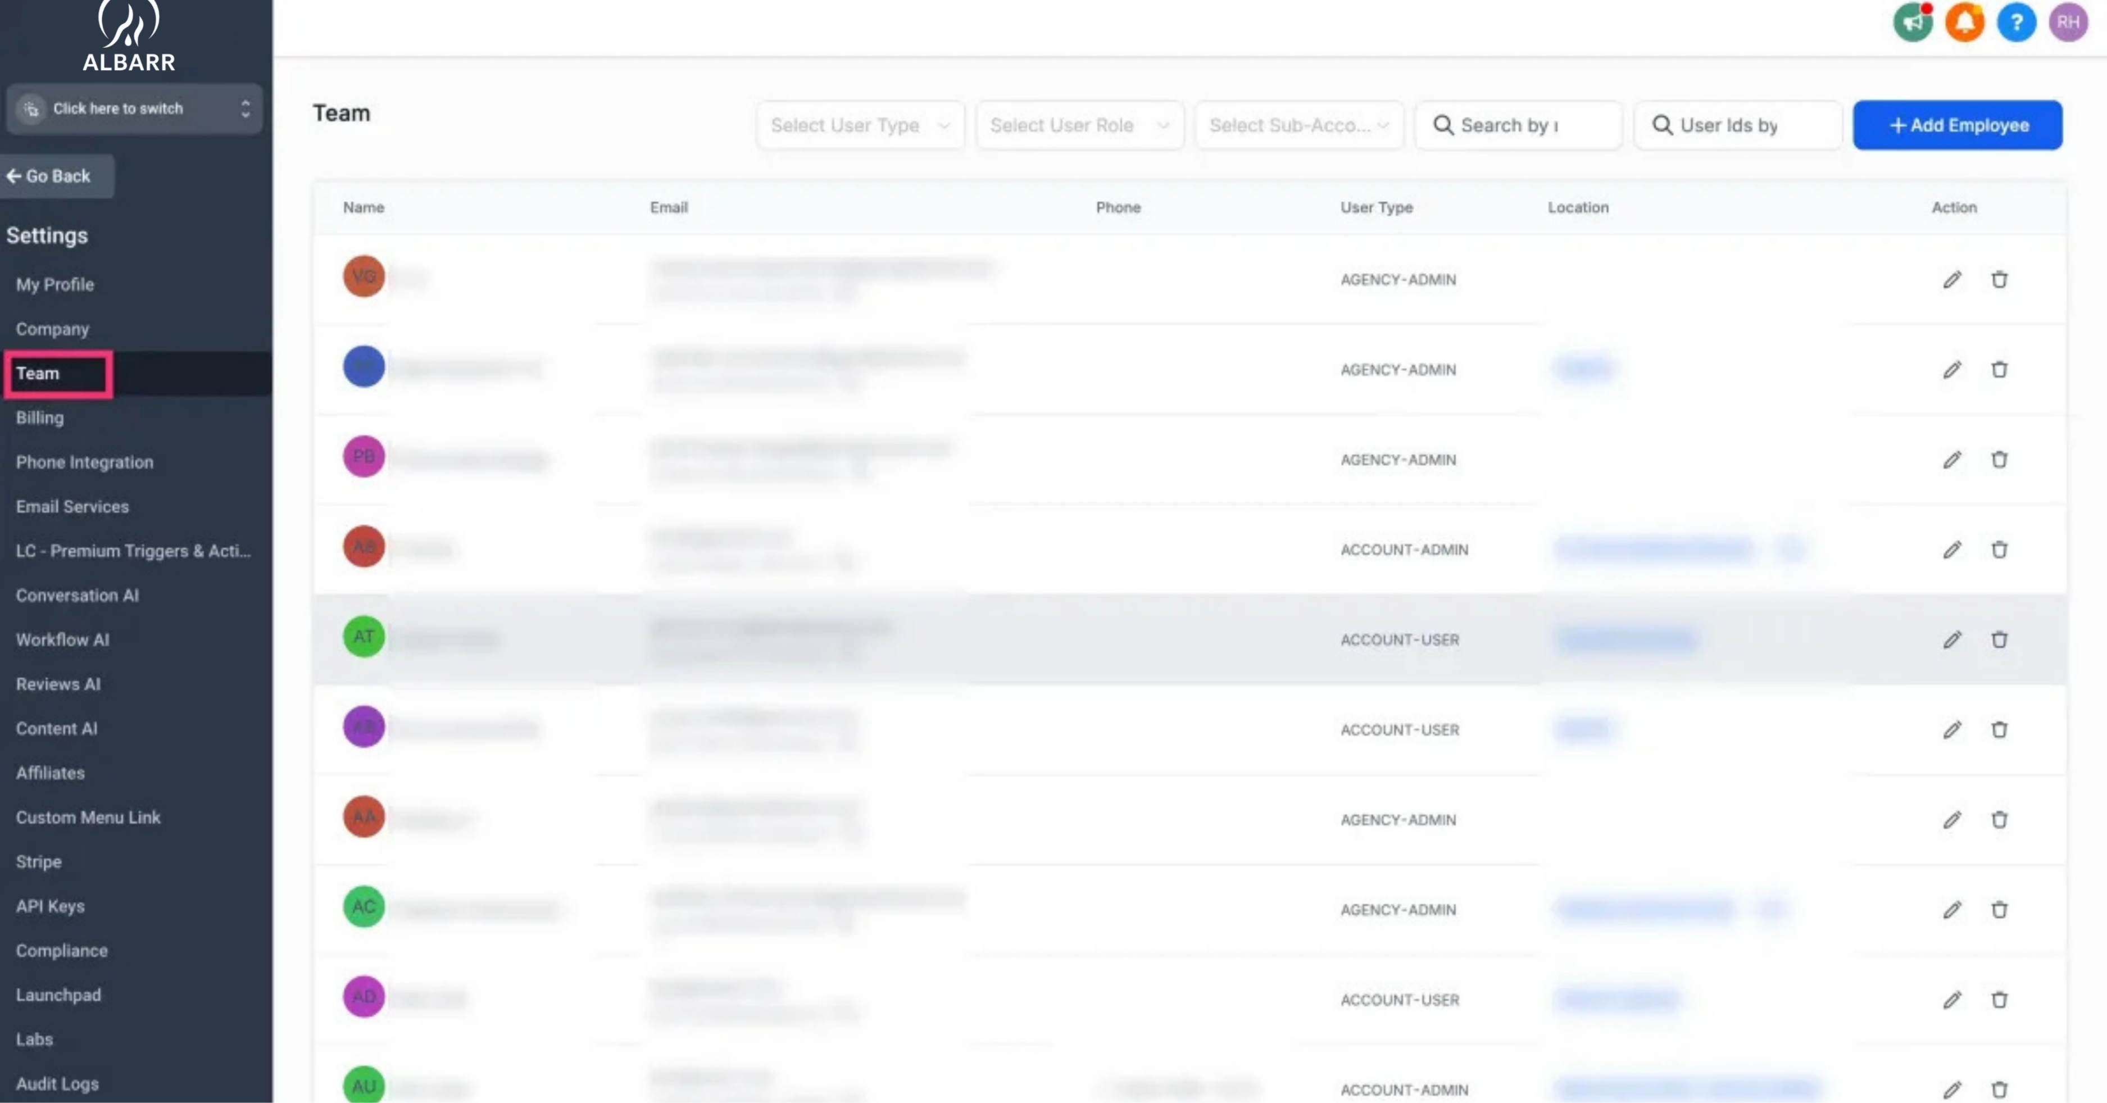This screenshot has height=1103, width=2107.
Task: Delete the PB agency-admin user row
Action: pos(1999,460)
